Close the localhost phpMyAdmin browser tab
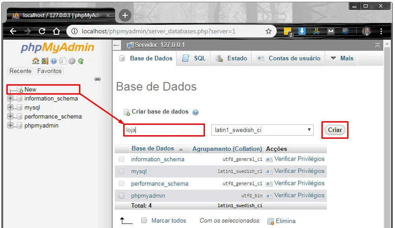The width and height of the screenshot is (395, 228). (x=108, y=15)
